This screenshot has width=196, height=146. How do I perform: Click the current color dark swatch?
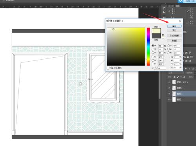156,36
